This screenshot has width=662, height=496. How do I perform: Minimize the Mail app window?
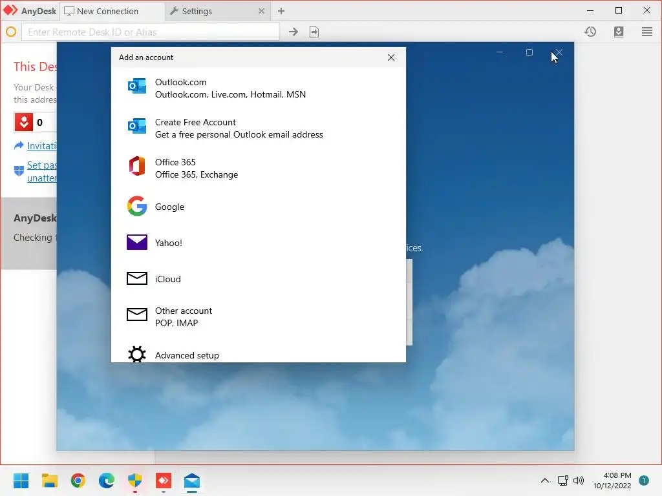tap(500, 52)
